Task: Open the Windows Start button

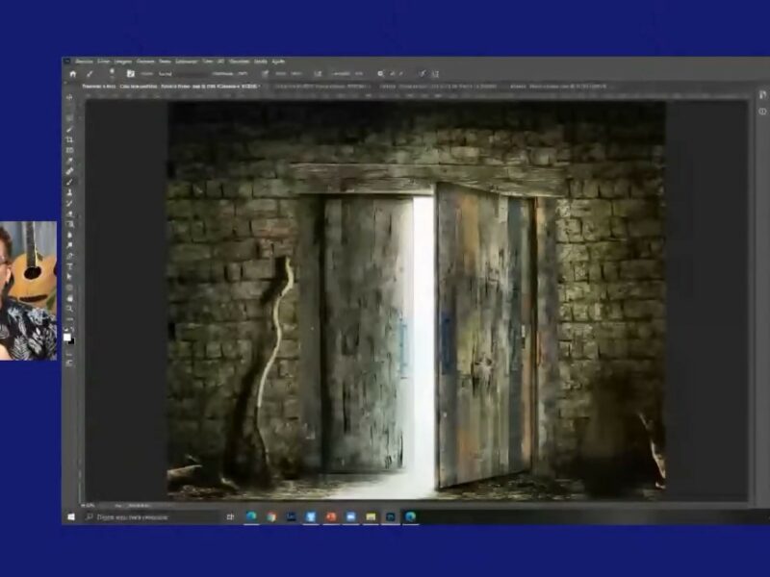Action: [71, 516]
